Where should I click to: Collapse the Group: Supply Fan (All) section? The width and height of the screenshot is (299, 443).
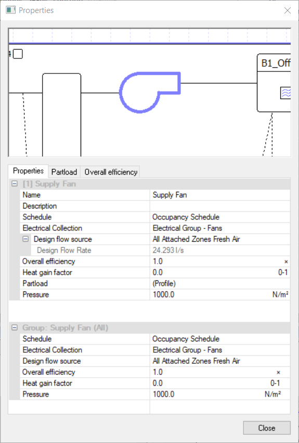(15, 328)
